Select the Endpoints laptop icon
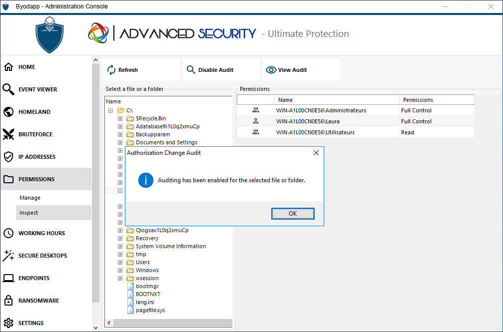The height and width of the screenshot is (332, 503). (8, 278)
